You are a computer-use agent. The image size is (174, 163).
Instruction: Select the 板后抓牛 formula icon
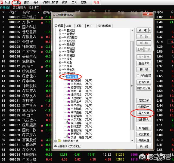click(69, 134)
